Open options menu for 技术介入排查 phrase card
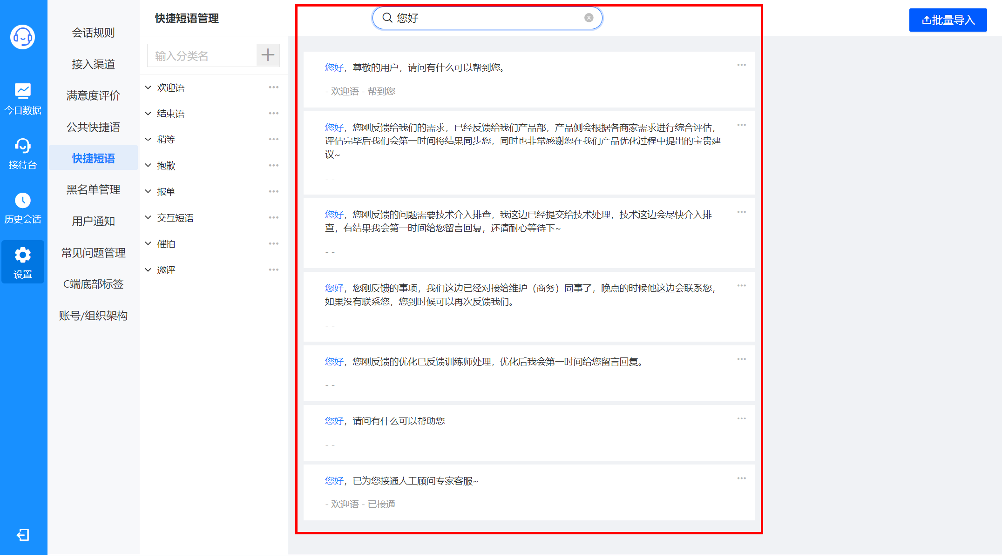 [742, 212]
